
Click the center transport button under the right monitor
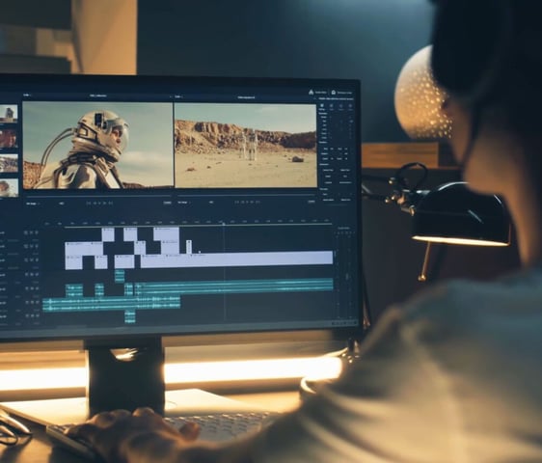pyautogui.click(x=248, y=202)
